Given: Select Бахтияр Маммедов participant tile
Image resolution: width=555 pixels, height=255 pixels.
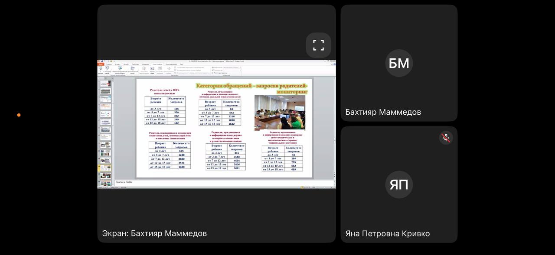Looking at the screenshot, I should 399,63.
